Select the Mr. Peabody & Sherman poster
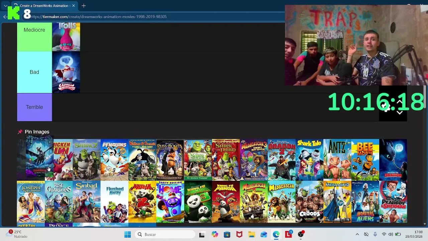The height and width of the screenshot is (241, 428). [393, 202]
